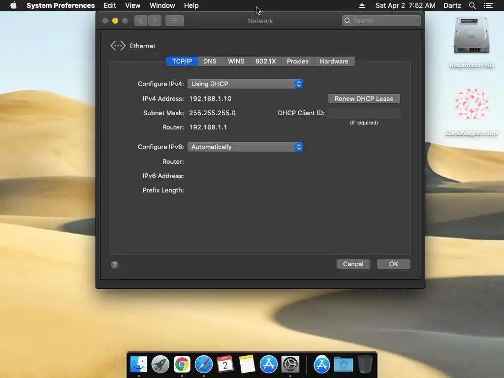
Task: Open App Store icon left of System Preferences
Action: (268, 364)
